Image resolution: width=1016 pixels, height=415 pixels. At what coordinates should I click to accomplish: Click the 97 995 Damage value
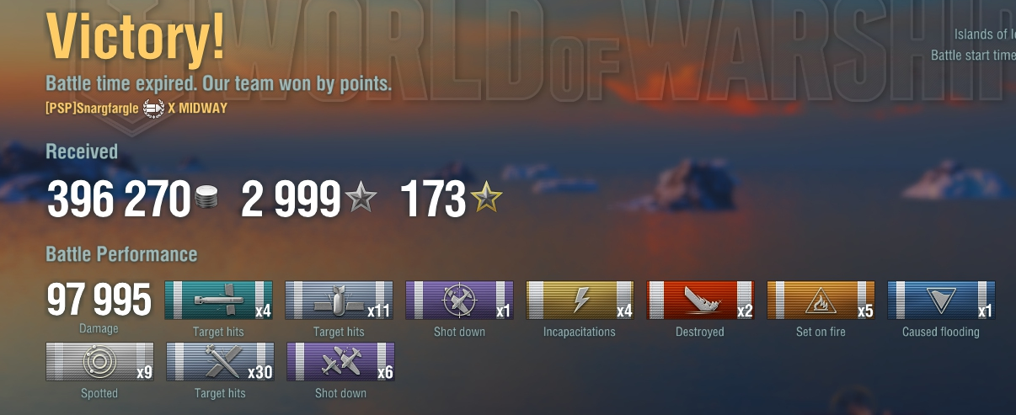pos(99,300)
